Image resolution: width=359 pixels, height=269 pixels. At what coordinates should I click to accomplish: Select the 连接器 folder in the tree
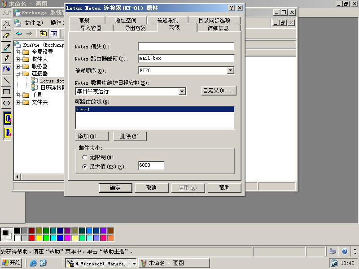click(35, 74)
